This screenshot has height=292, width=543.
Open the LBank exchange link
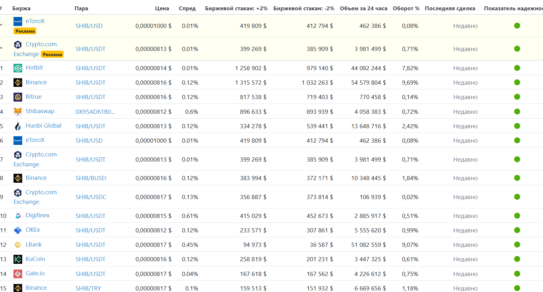pyautogui.click(x=34, y=245)
